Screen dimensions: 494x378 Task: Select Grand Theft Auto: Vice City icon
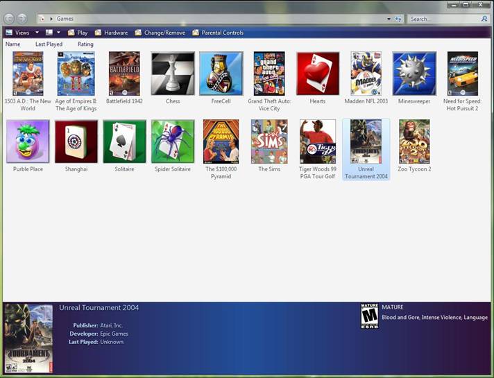click(269, 74)
